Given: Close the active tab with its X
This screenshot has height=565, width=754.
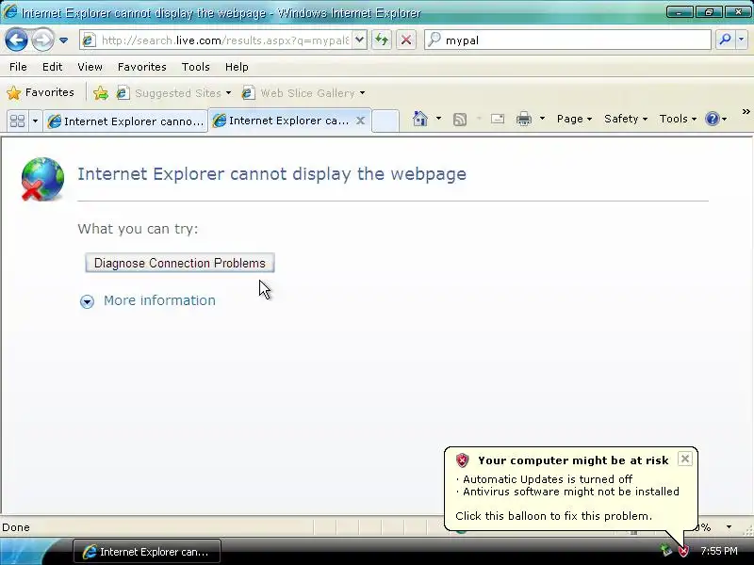Looking at the screenshot, I should 360,121.
